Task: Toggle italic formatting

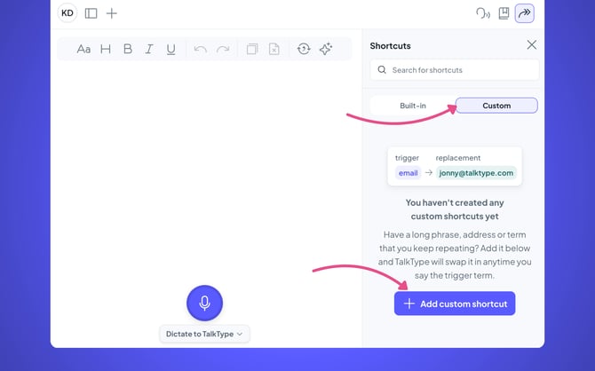Action: [149, 49]
